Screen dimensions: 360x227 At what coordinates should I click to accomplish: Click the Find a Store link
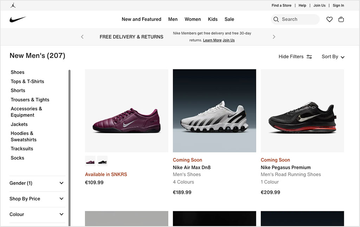click(x=281, y=5)
